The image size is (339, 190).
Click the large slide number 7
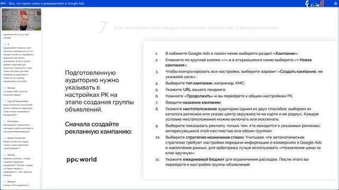[x=103, y=27]
